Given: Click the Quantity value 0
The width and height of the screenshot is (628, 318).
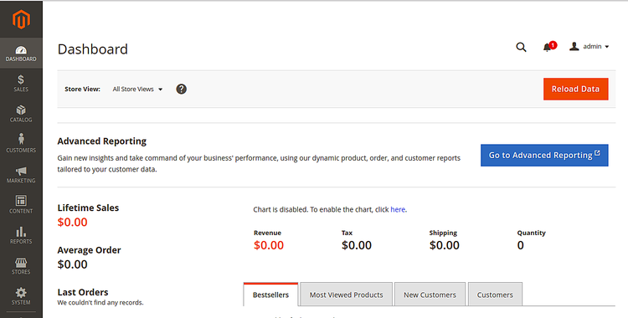Looking at the screenshot, I should tap(520, 245).
